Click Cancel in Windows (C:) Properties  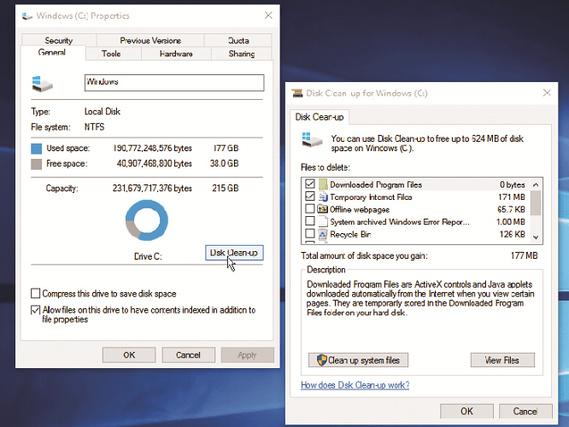pos(188,355)
